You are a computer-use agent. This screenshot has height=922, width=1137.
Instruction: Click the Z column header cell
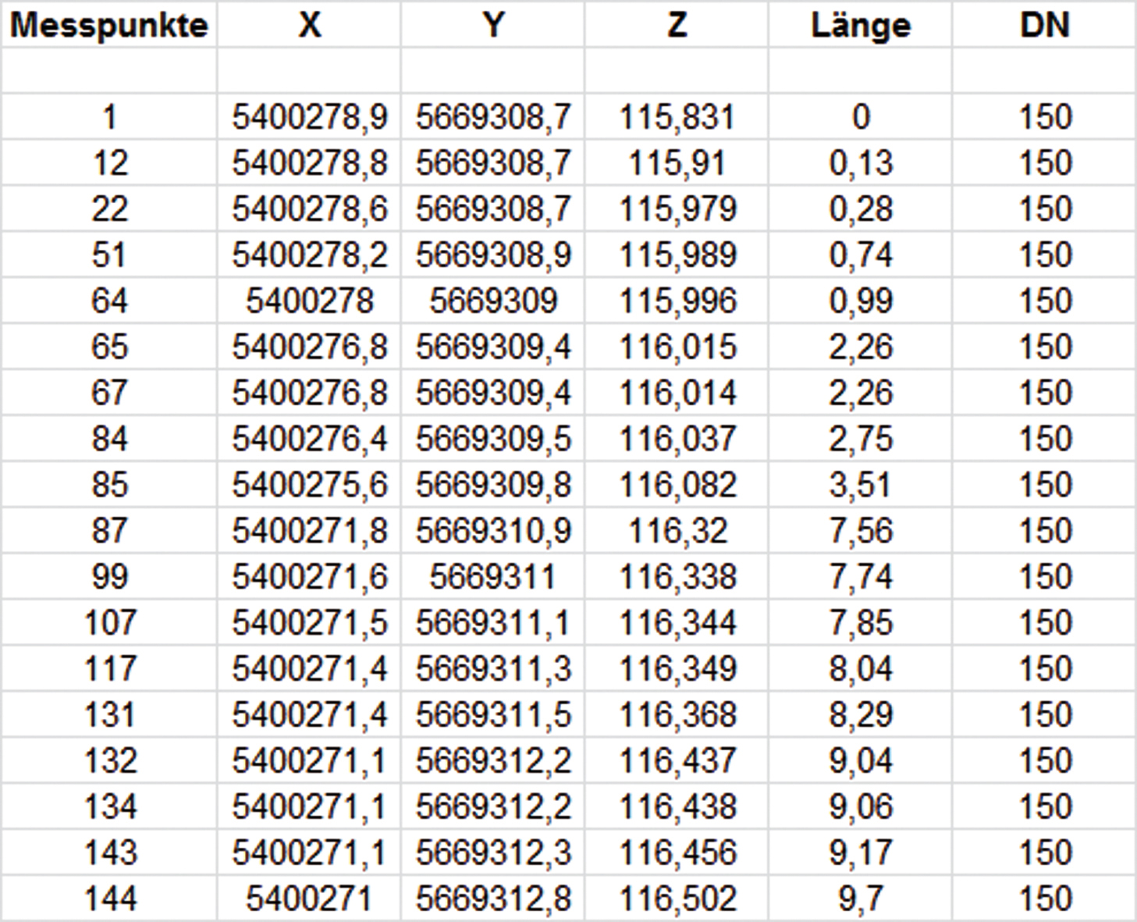pos(677,25)
